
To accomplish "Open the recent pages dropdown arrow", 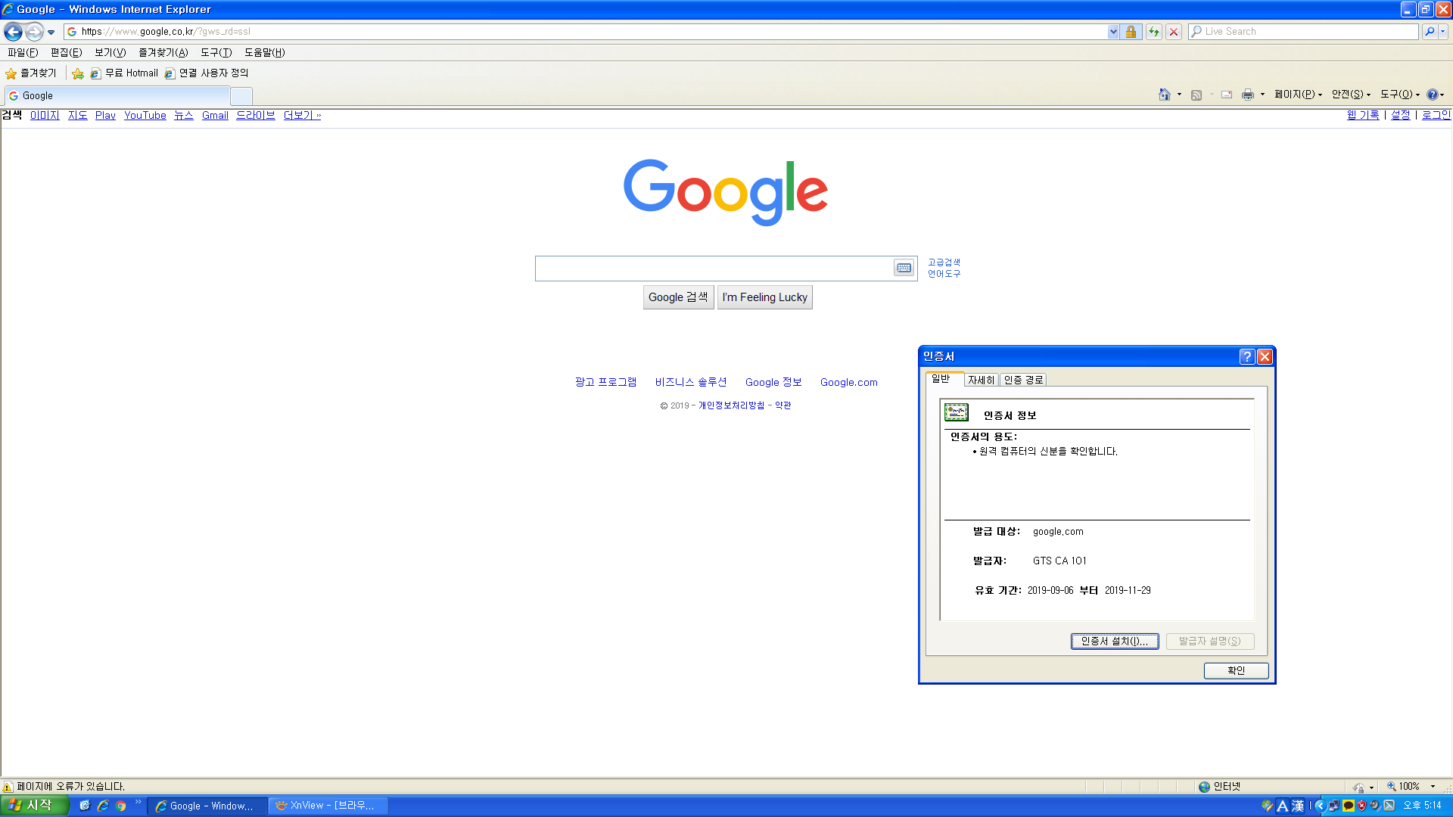I will (x=51, y=33).
